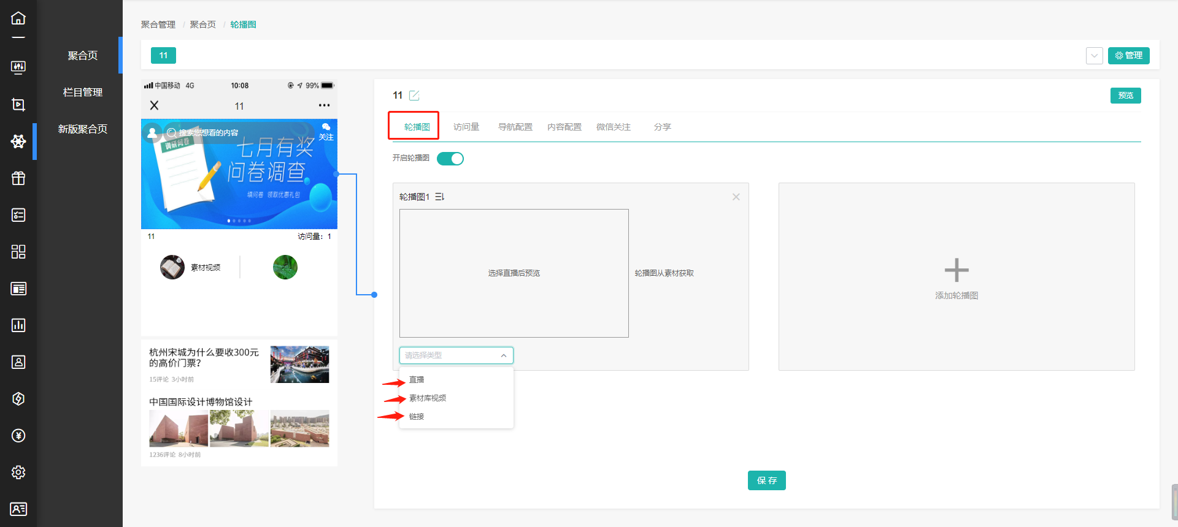Open the video playback icon in left rail
This screenshot has width=1178, height=527.
[18, 104]
